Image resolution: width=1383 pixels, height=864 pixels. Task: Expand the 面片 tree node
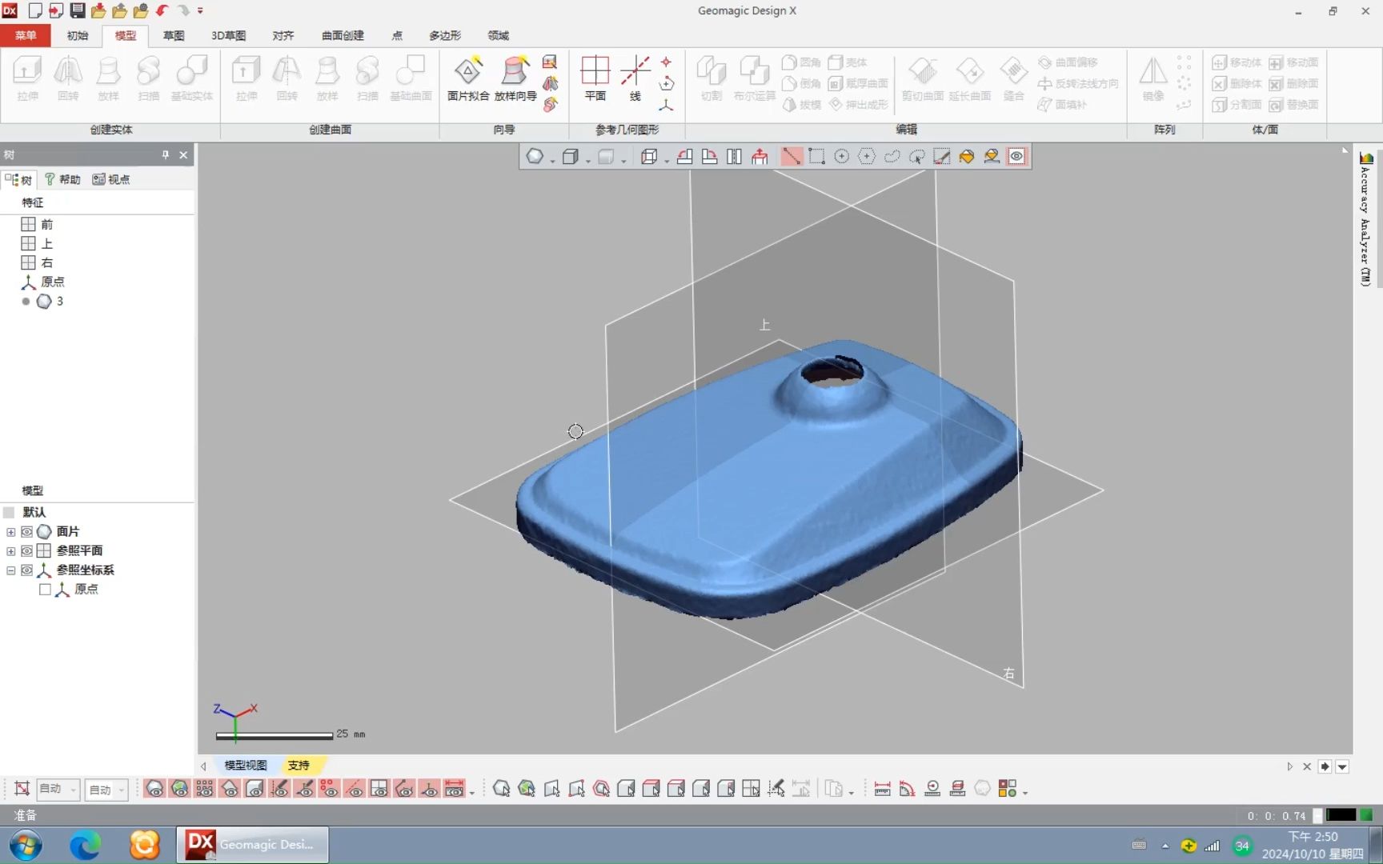pyautogui.click(x=10, y=531)
